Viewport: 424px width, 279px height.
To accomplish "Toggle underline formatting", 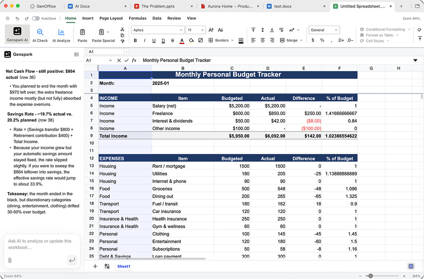I will pos(154,41).
